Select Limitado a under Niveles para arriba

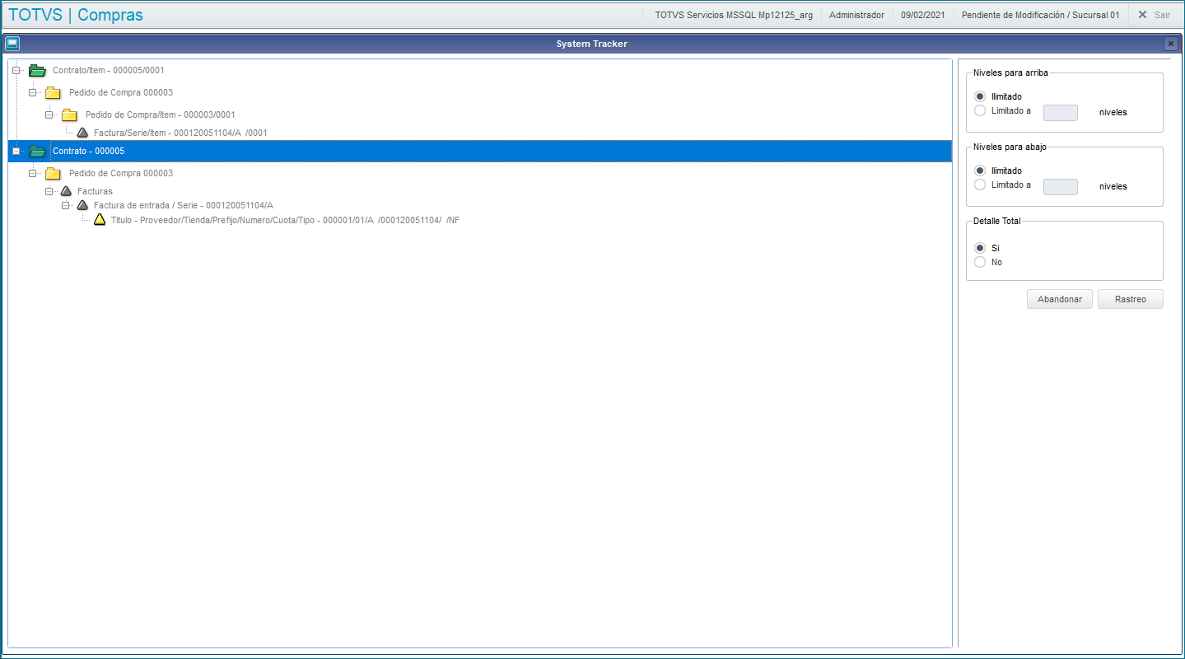click(x=980, y=110)
